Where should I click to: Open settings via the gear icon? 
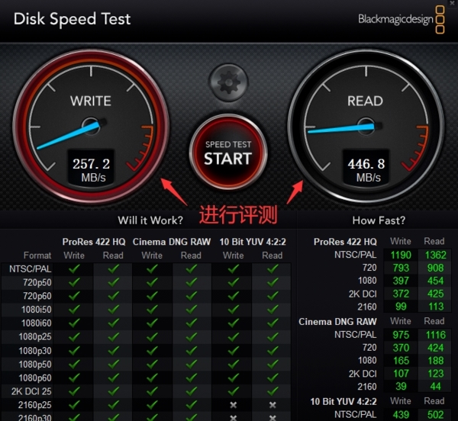228,82
